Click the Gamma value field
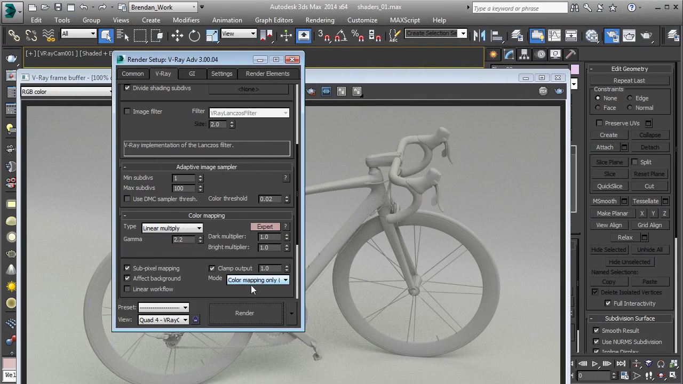Viewport: 683px width, 384px height. tap(184, 239)
